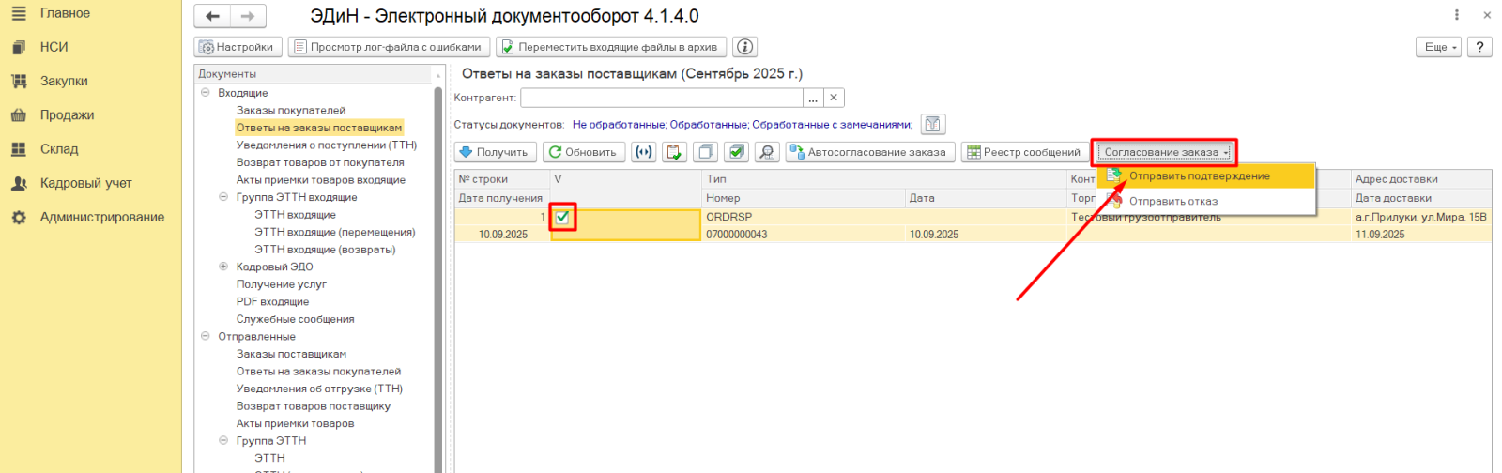Screen dimensions: 1502x473
Task: Go back with the left arrow
Action: [x=213, y=16]
